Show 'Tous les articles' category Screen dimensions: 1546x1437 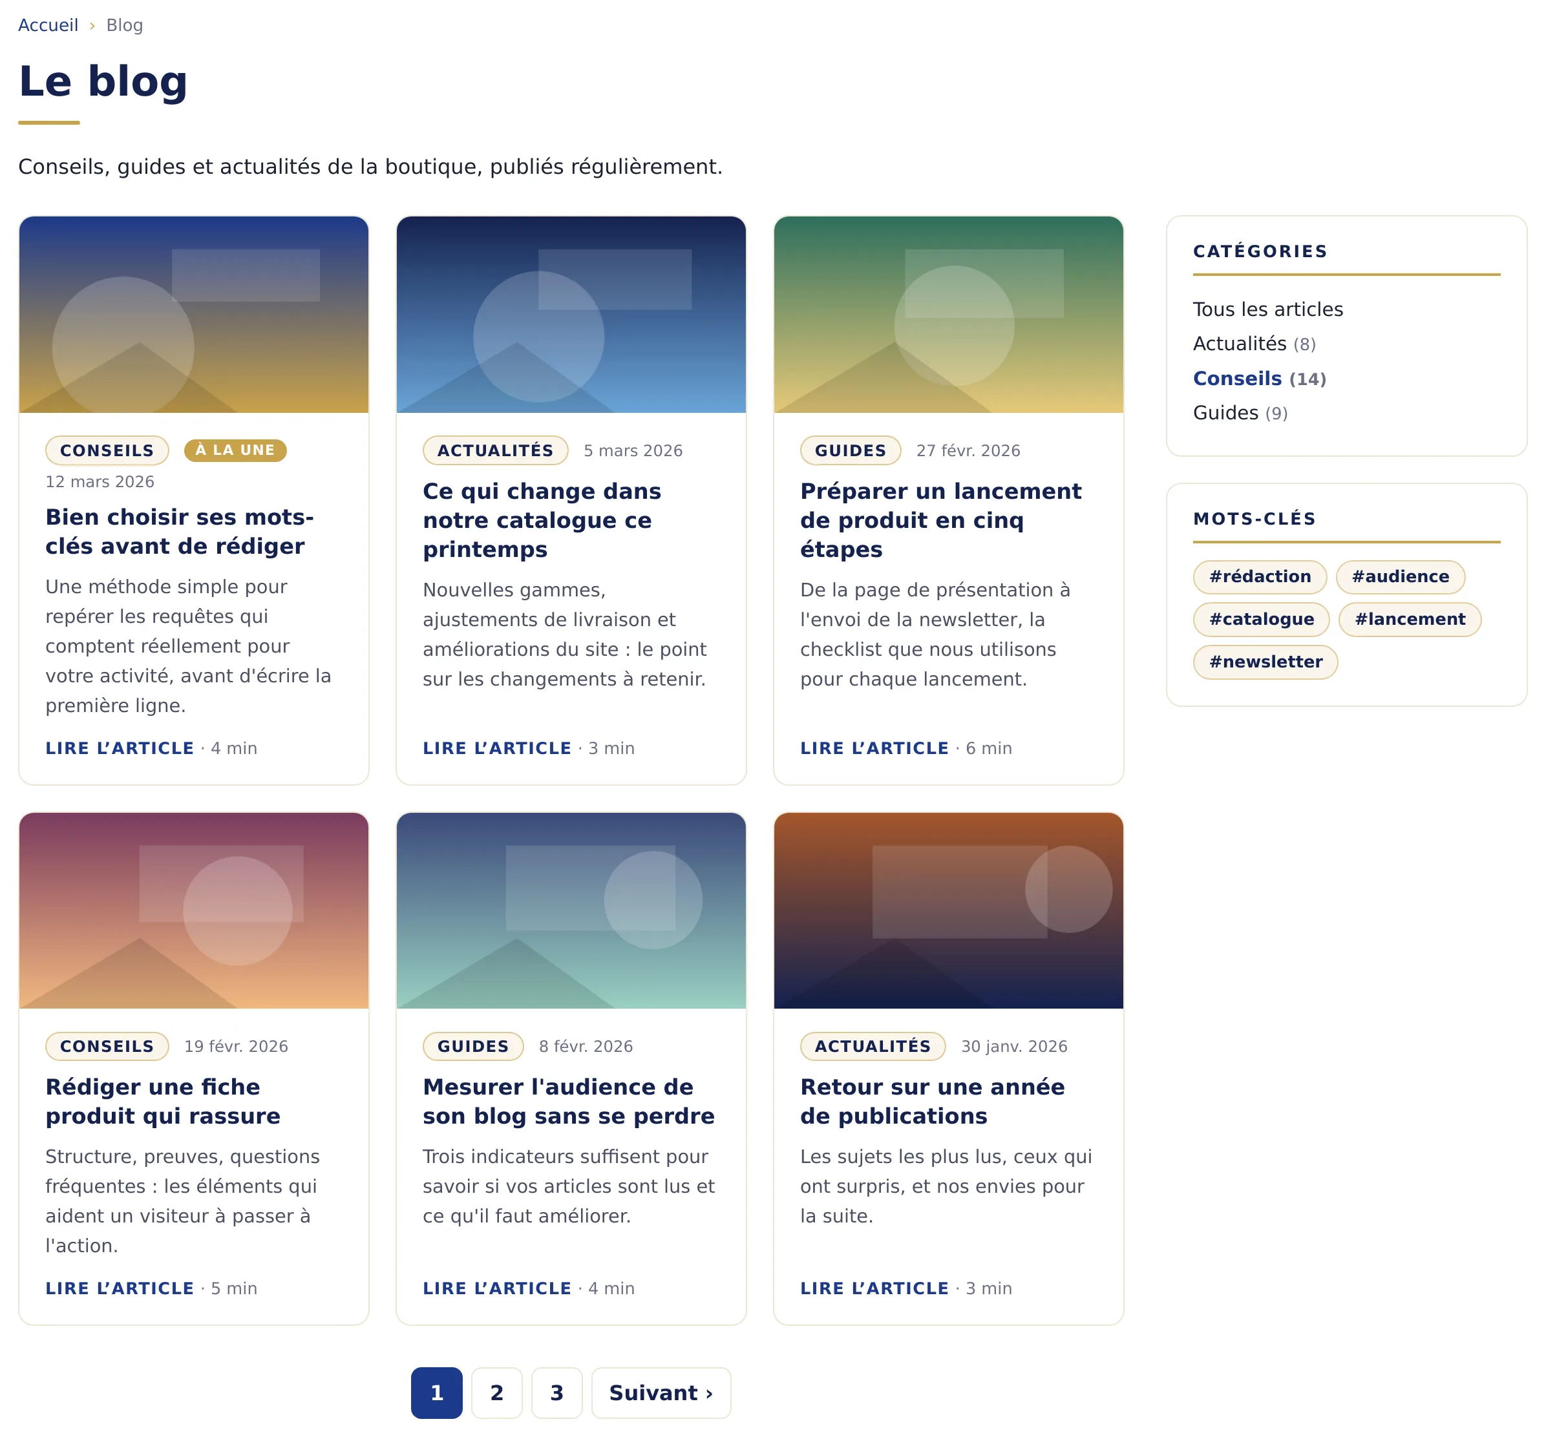pyautogui.click(x=1267, y=309)
